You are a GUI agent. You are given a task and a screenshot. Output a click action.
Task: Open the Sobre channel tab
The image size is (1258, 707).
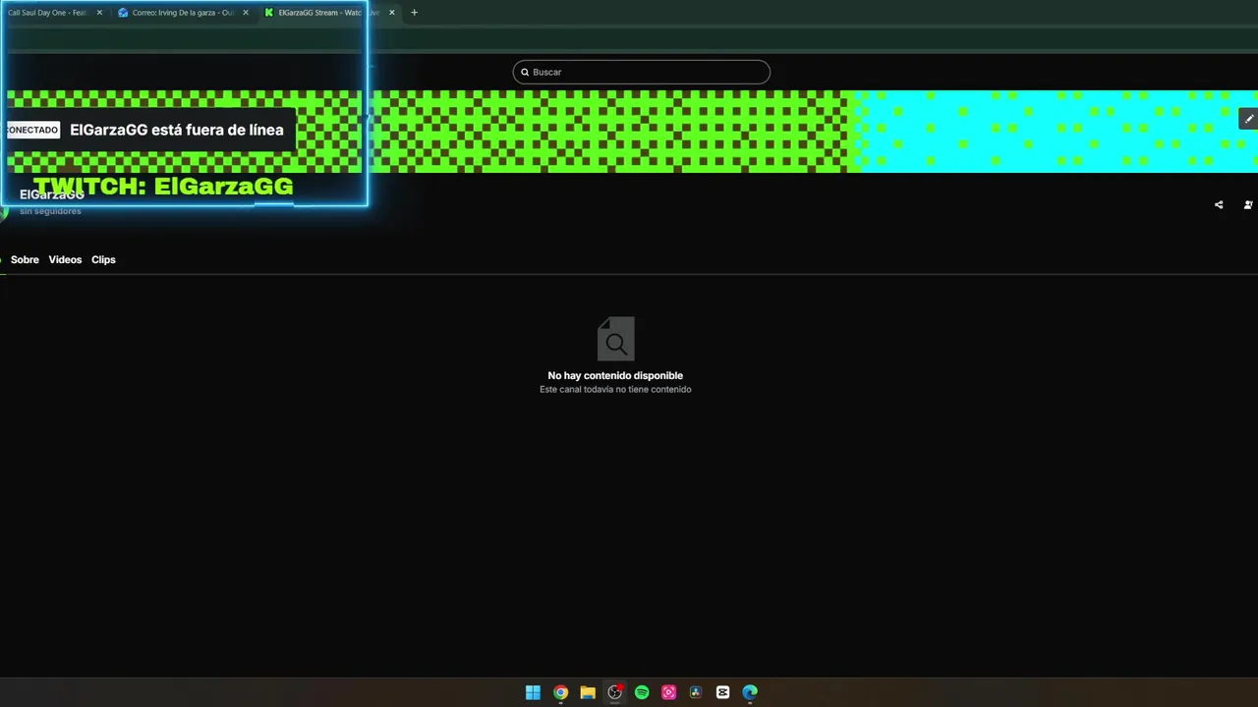pyautogui.click(x=25, y=259)
